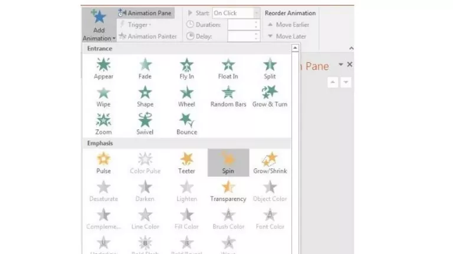Click the Animation Painter tool

[147, 36]
